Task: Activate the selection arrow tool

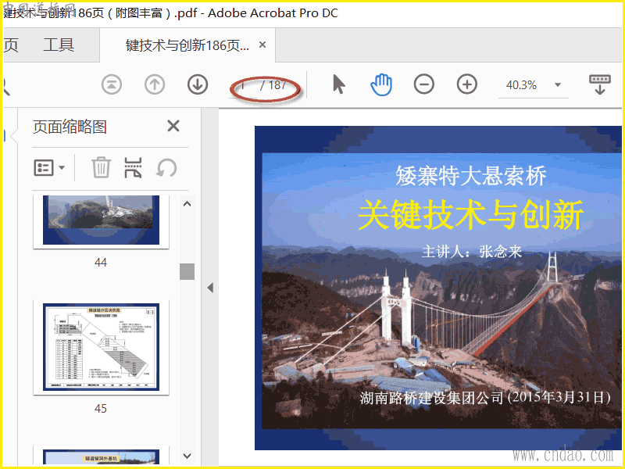Action: coord(339,84)
